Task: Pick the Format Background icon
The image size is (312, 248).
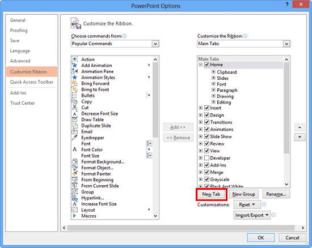Action: pyautogui.click(x=75, y=161)
